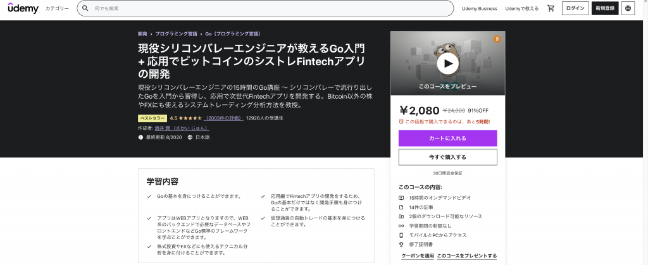Click the mobile access icon
This screenshot has width=648, height=265.
point(401,235)
